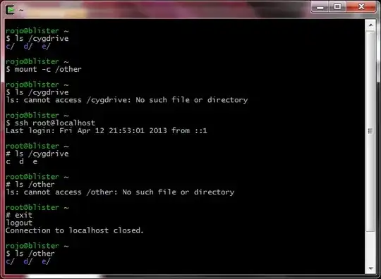Image resolution: width=381 pixels, height=279 pixels.
Task: Click the "# exit" command line
Action: click(x=19, y=215)
